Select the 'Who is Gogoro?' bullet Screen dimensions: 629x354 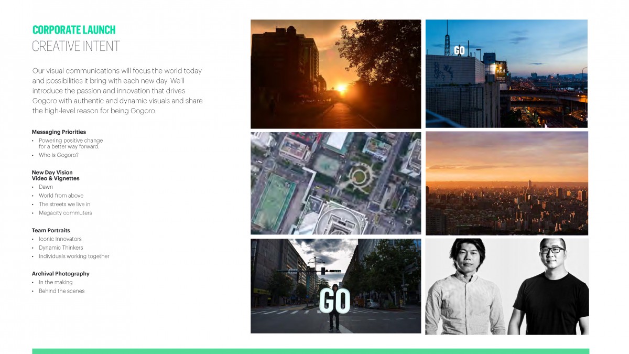click(59, 155)
